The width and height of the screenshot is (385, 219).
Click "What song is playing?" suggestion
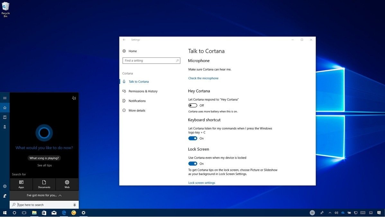(44, 158)
